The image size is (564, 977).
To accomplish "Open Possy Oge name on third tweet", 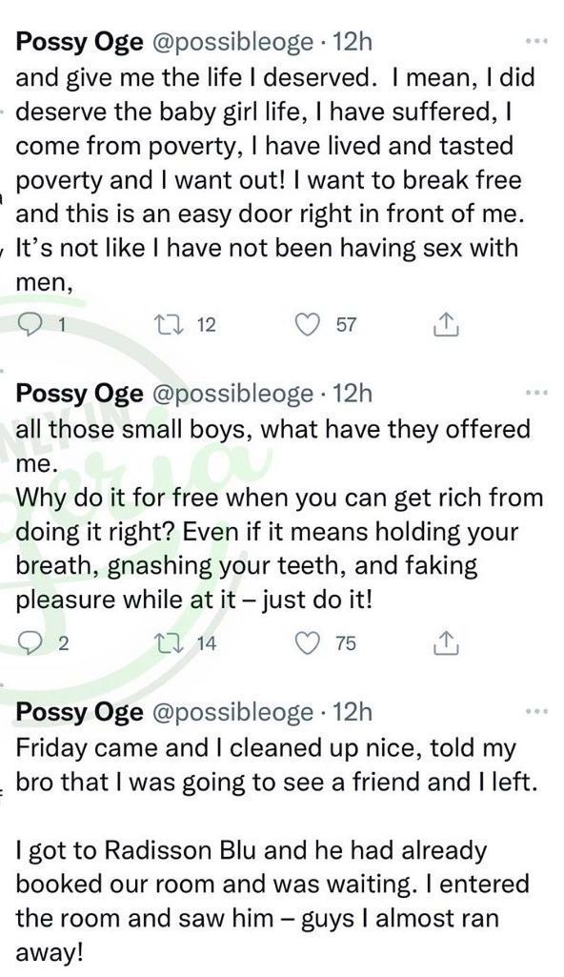I will tap(79, 712).
